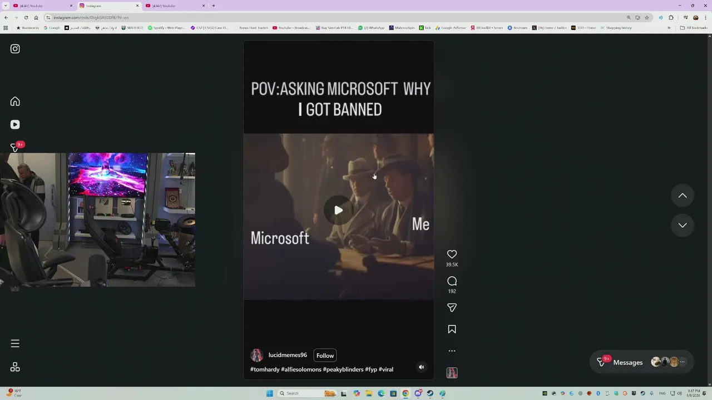
Task: Open reel options three-dot menu
Action: coord(452,351)
